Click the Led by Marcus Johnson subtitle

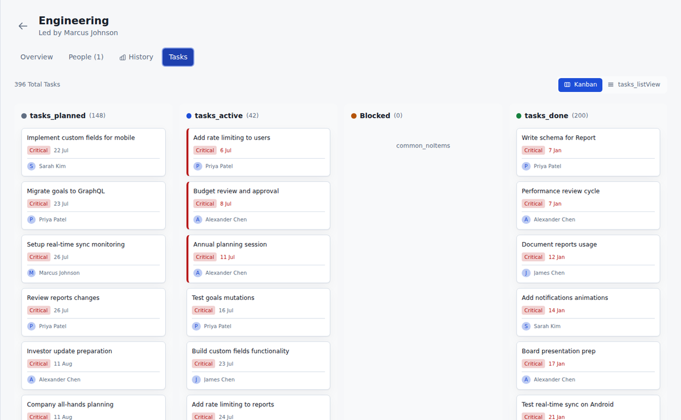click(78, 33)
